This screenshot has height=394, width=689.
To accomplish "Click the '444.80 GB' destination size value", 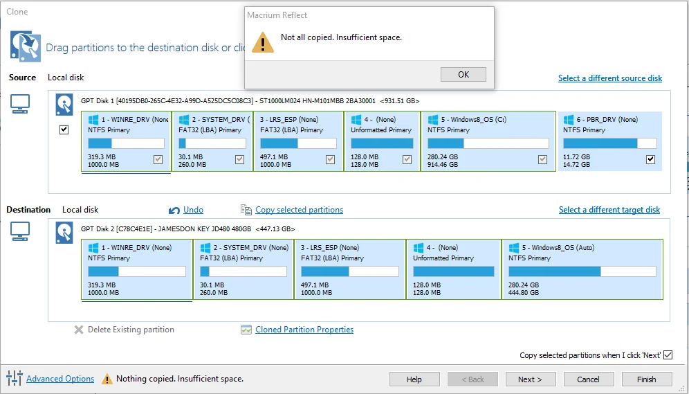I will coord(524,292).
